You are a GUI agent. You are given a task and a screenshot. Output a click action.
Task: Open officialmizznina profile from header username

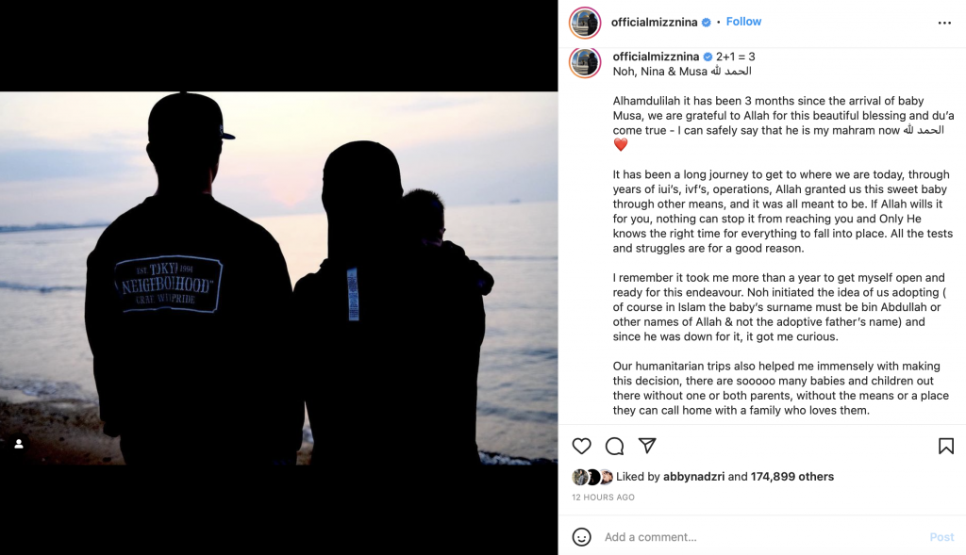click(655, 23)
